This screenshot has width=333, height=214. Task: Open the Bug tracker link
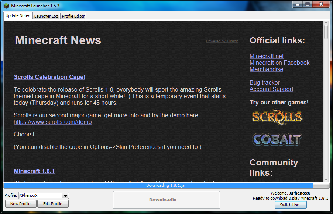pyautogui.click(x=264, y=83)
